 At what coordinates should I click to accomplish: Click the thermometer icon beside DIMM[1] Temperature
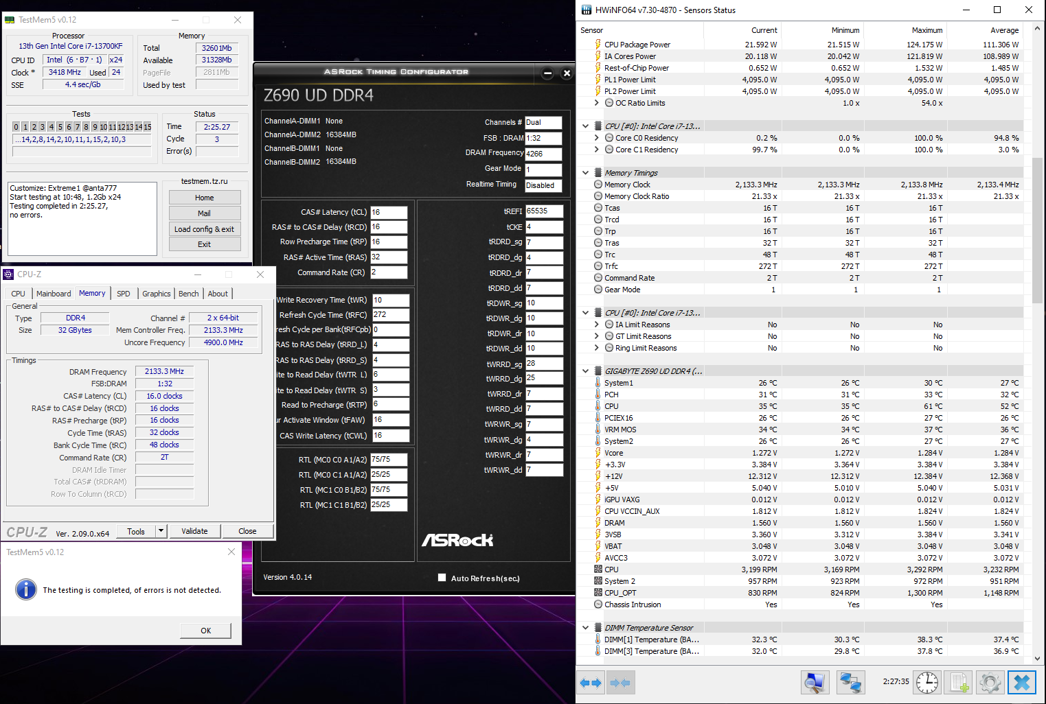598,640
